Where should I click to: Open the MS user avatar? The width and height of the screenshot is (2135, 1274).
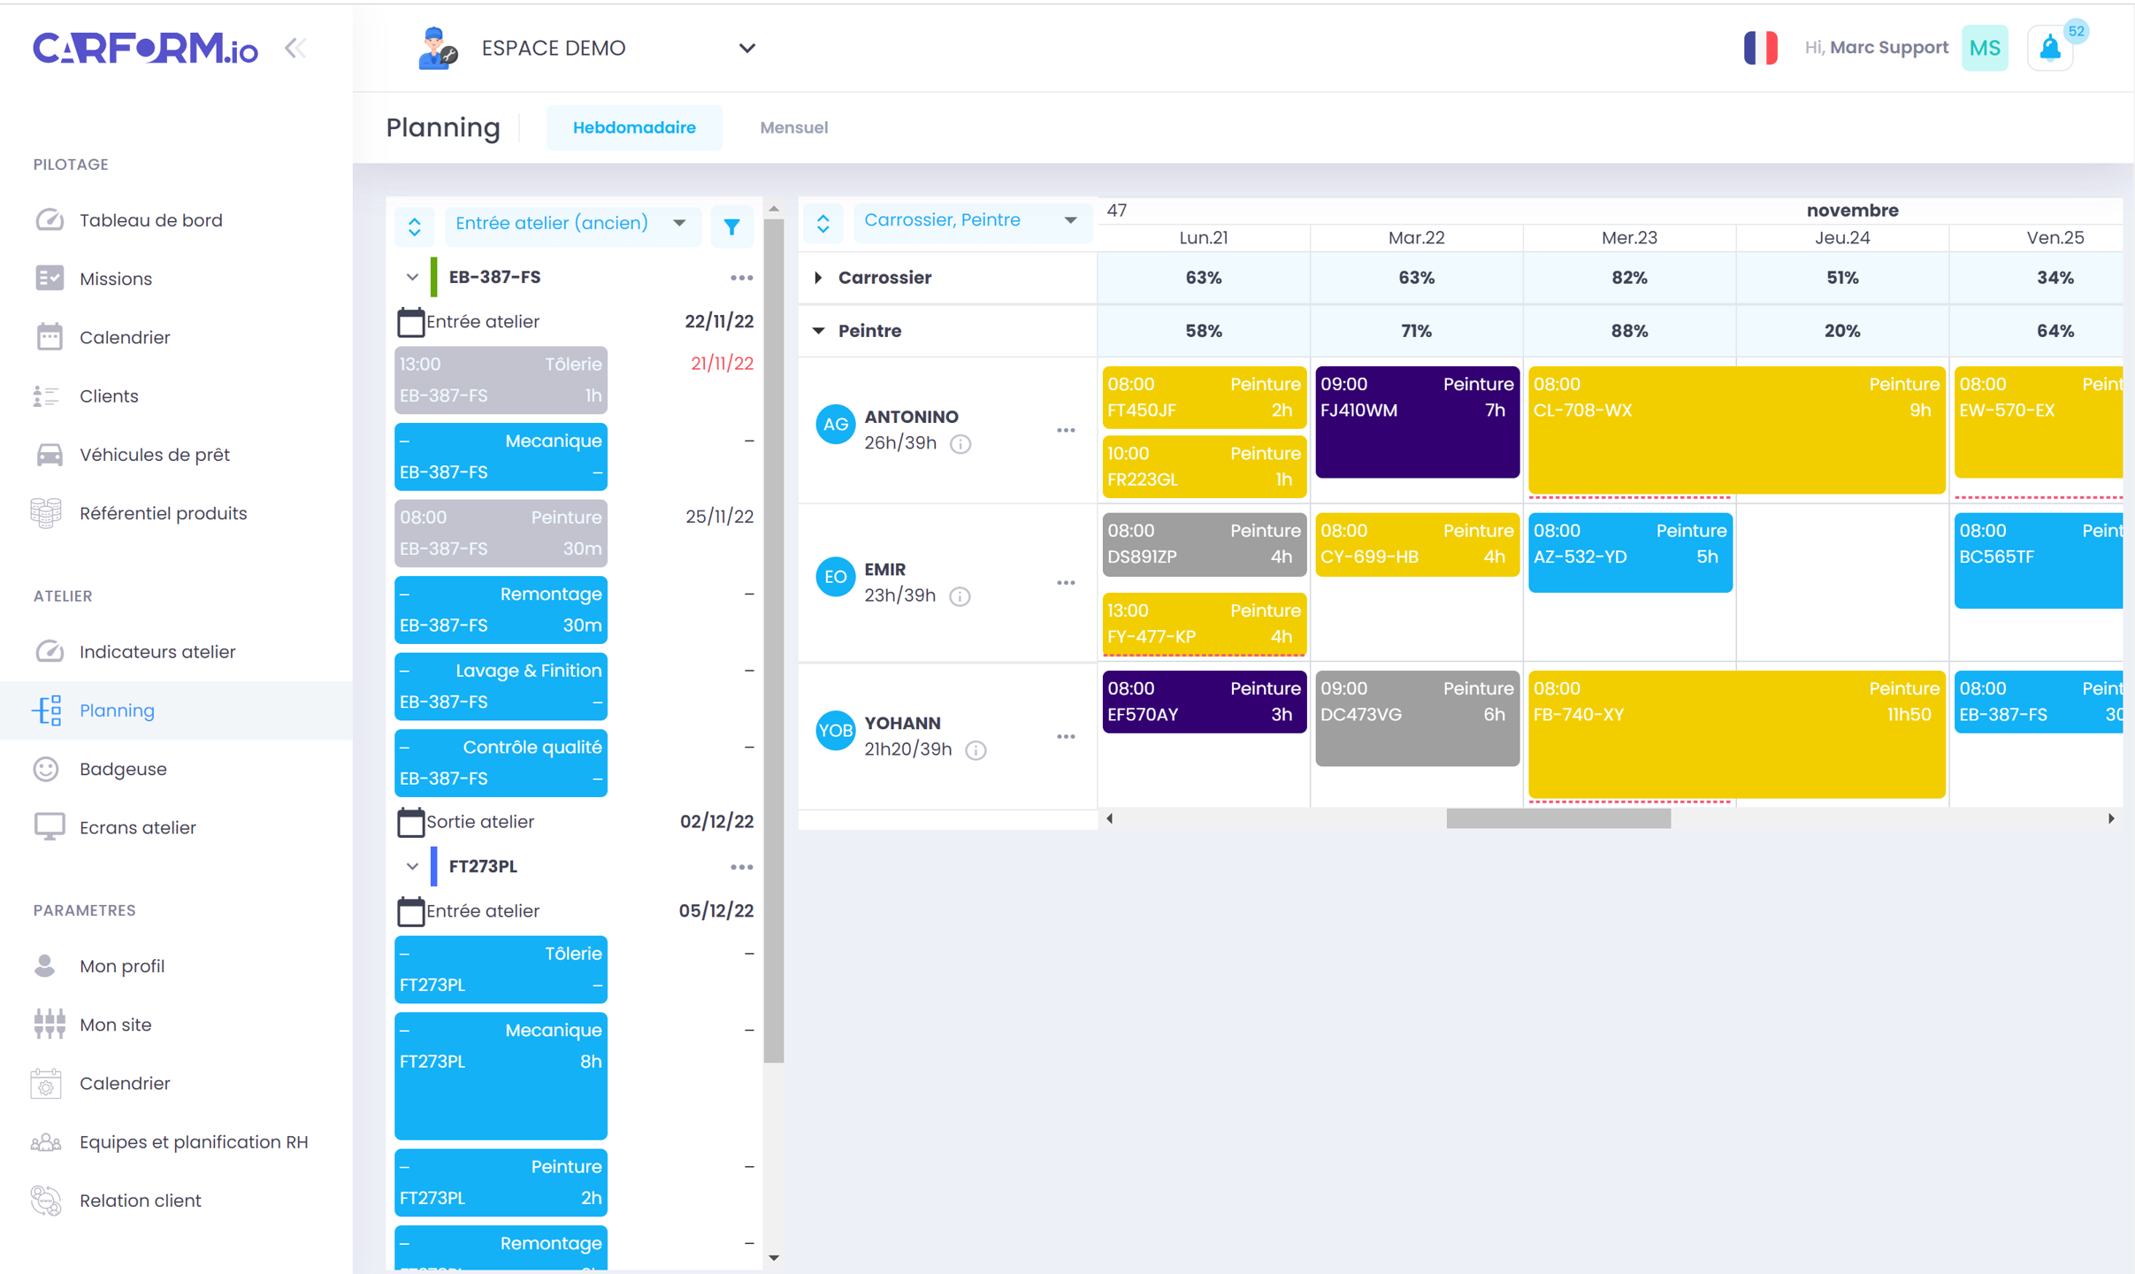[1985, 48]
